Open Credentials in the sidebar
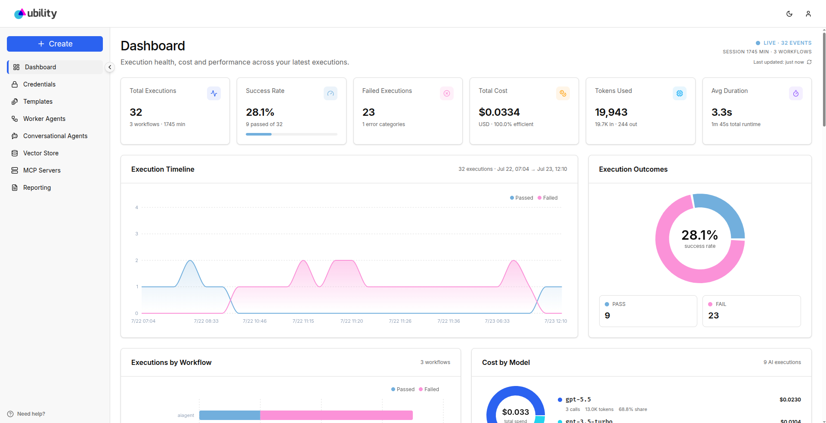The image size is (826, 423). click(55, 84)
